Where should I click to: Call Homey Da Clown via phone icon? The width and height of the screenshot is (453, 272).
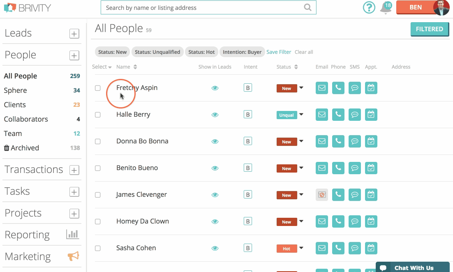tap(338, 221)
